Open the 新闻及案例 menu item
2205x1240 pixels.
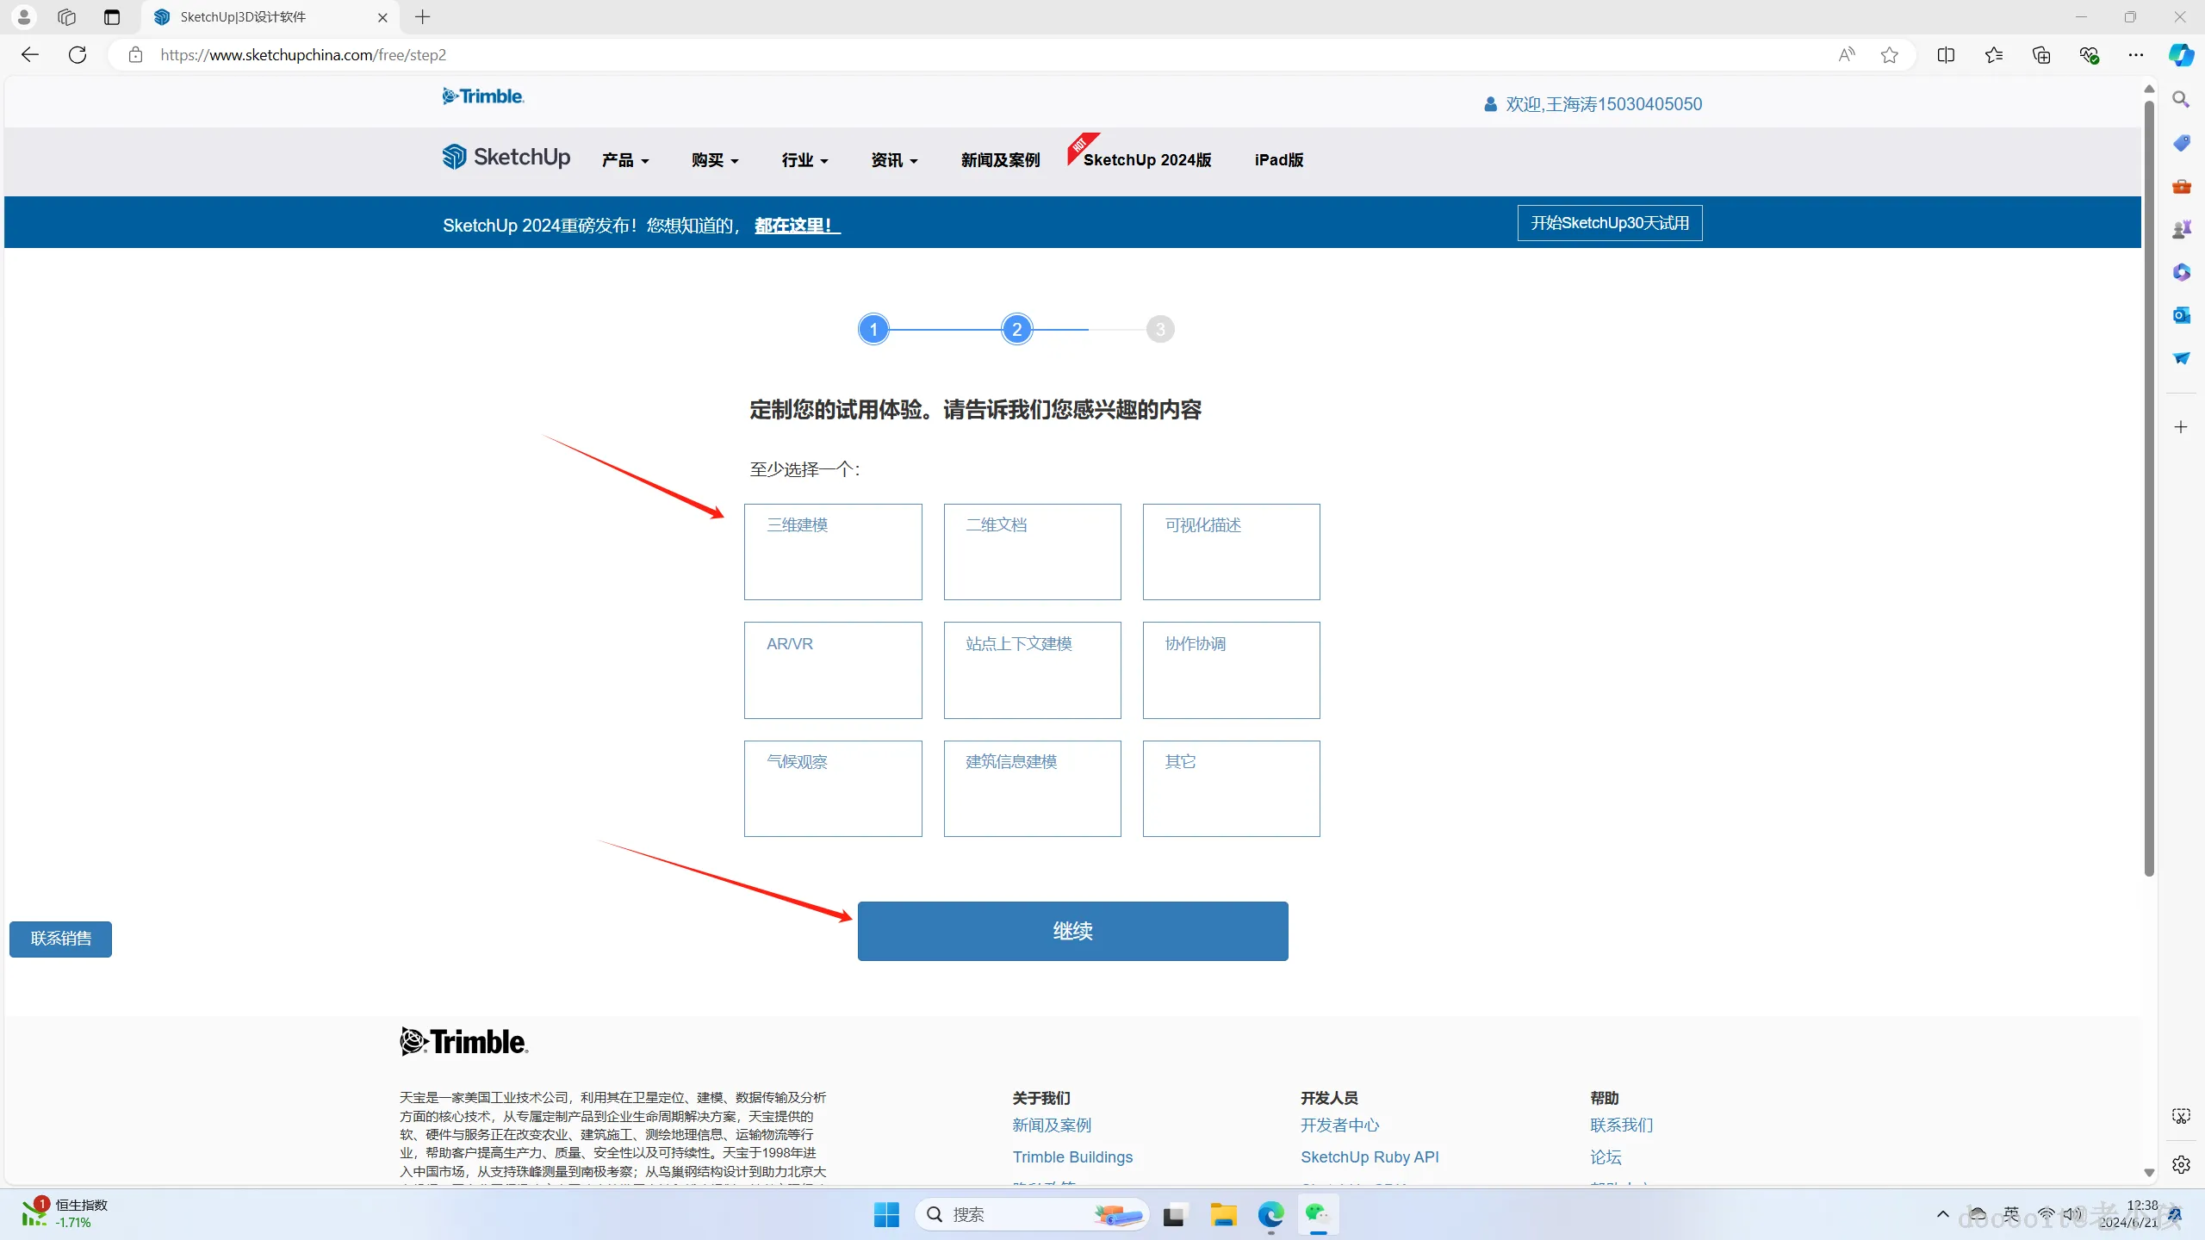pyautogui.click(x=1000, y=160)
